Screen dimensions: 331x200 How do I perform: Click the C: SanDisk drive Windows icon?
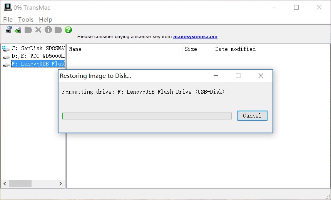(x=6, y=49)
